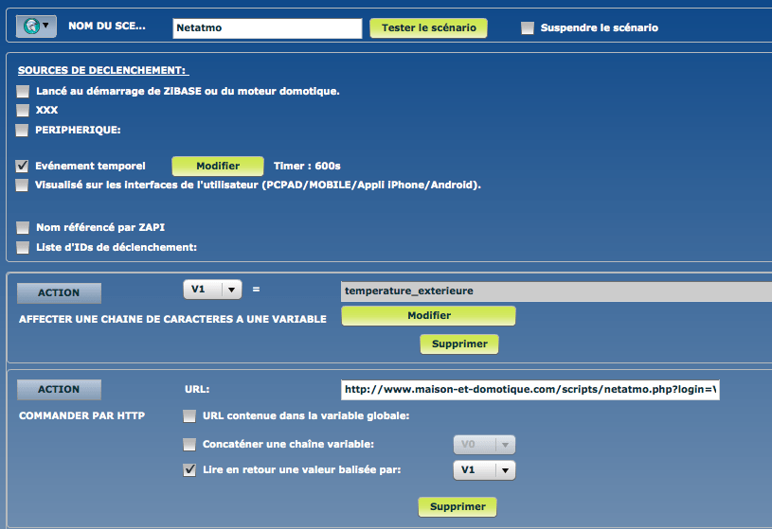The image size is (772, 529).
Task: Click the 'temperature_exterieure' text field
Action: tap(556, 291)
